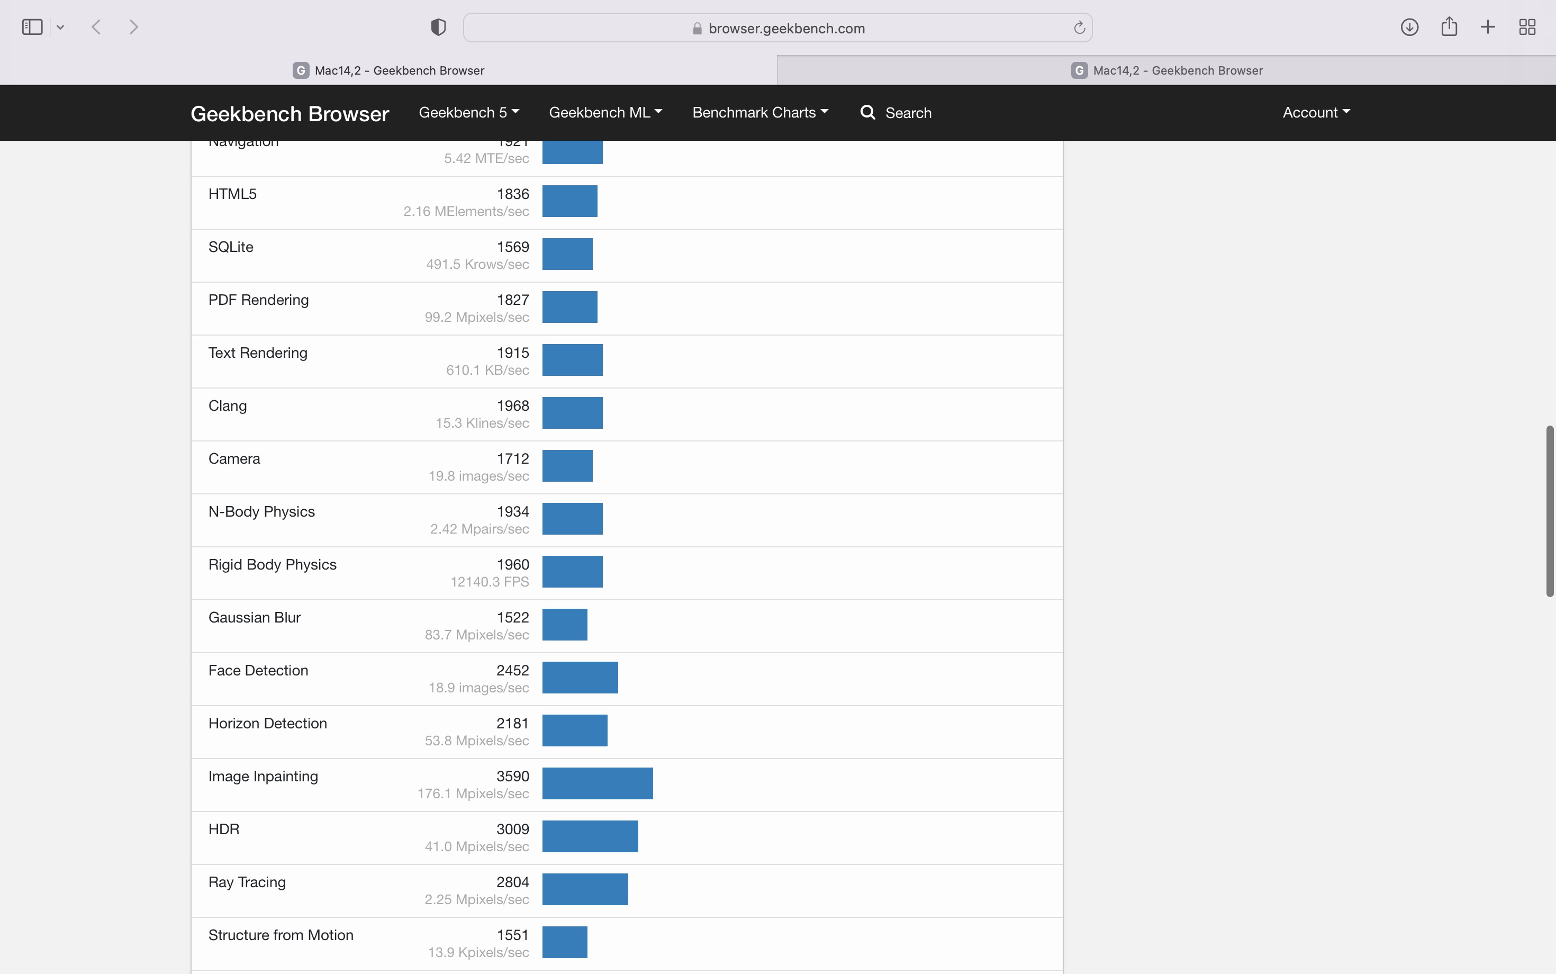Click the Face Detection score 2452
The width and height of the screenshot is (1556, 974).
[x=513, y=671]
